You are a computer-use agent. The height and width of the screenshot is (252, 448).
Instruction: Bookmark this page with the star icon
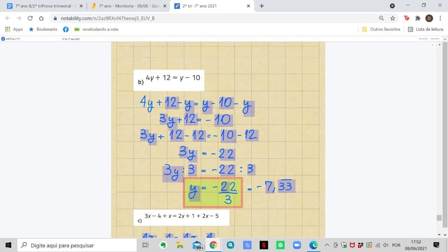[392, 18]
